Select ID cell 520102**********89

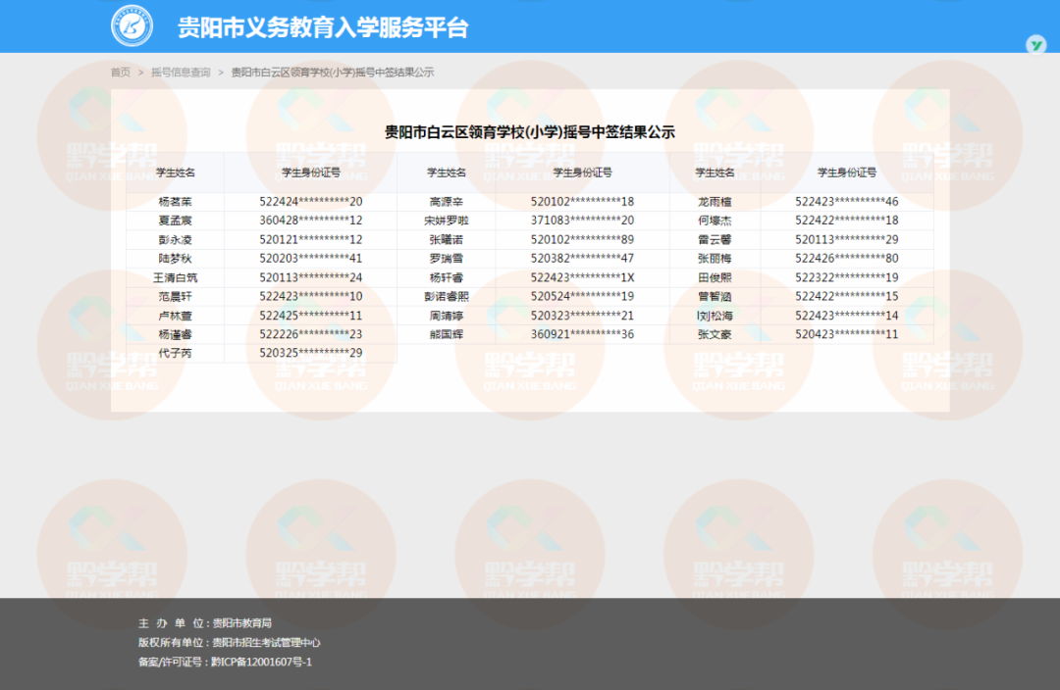(582, 240)
